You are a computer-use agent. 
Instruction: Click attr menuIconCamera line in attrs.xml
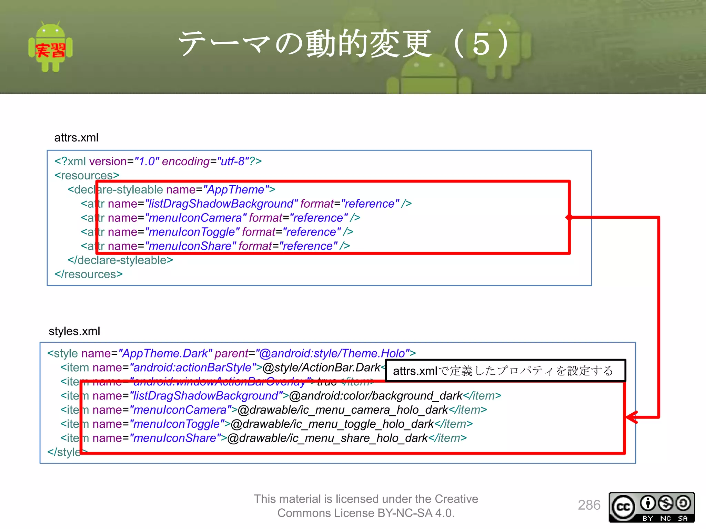click(221, 218)
